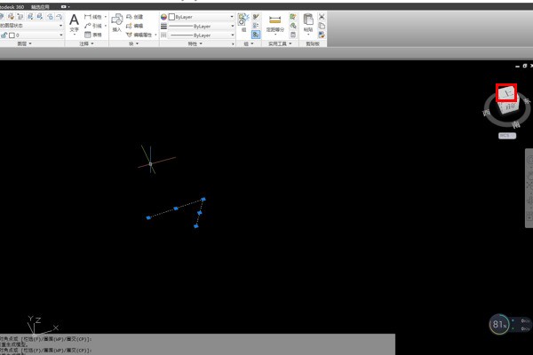Viewport: 533px width, 355px height.
Task: Toggle the highlighted group selection button
Action: (256, 35)
